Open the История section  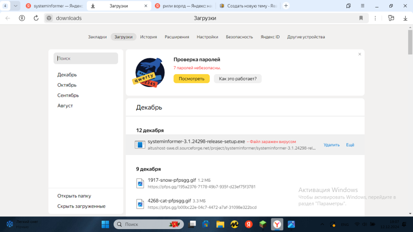[149, 37]
